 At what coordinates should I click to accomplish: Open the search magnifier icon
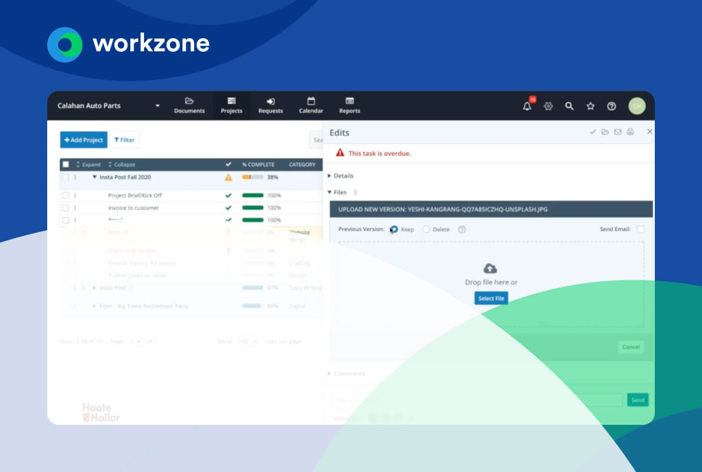coord(569,106)
